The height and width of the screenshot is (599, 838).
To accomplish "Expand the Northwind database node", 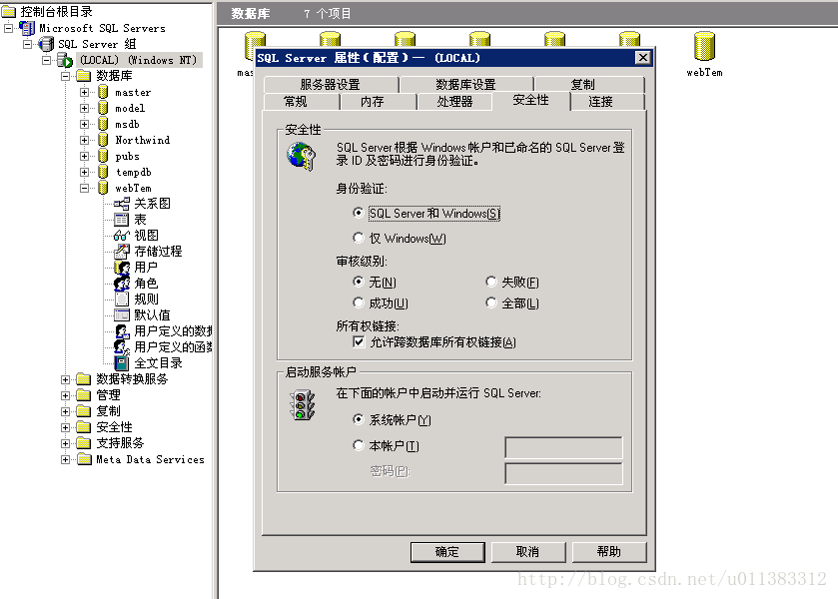I will coord(85,140).
